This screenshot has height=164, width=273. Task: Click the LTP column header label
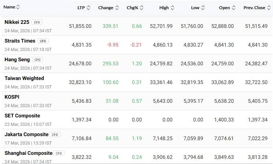pos(81,8)
